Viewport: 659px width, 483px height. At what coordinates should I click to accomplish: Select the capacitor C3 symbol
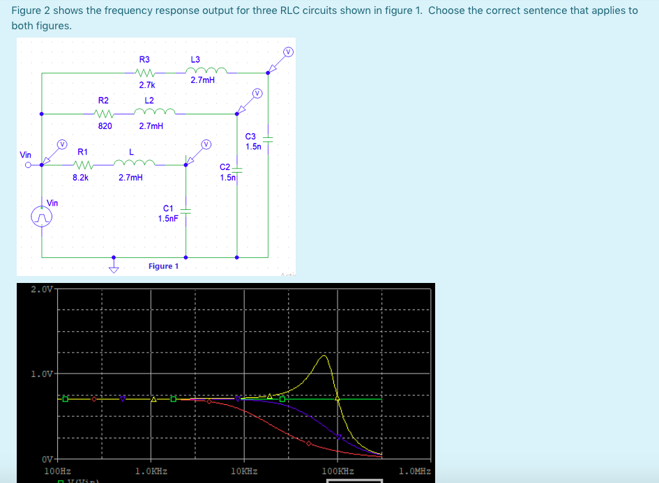point(266,139)
